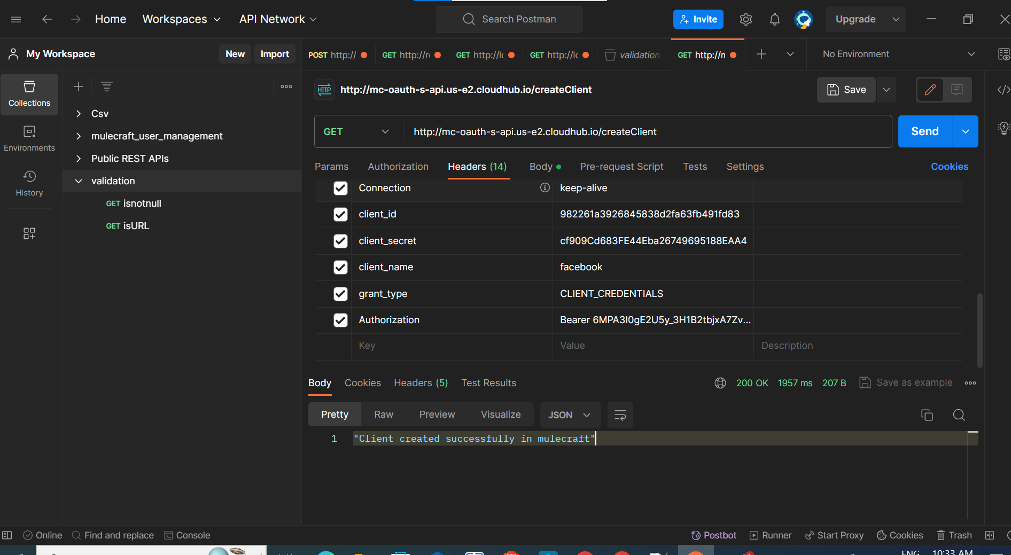
Task: Open History in the sidebar
Action: click(29, 183)
